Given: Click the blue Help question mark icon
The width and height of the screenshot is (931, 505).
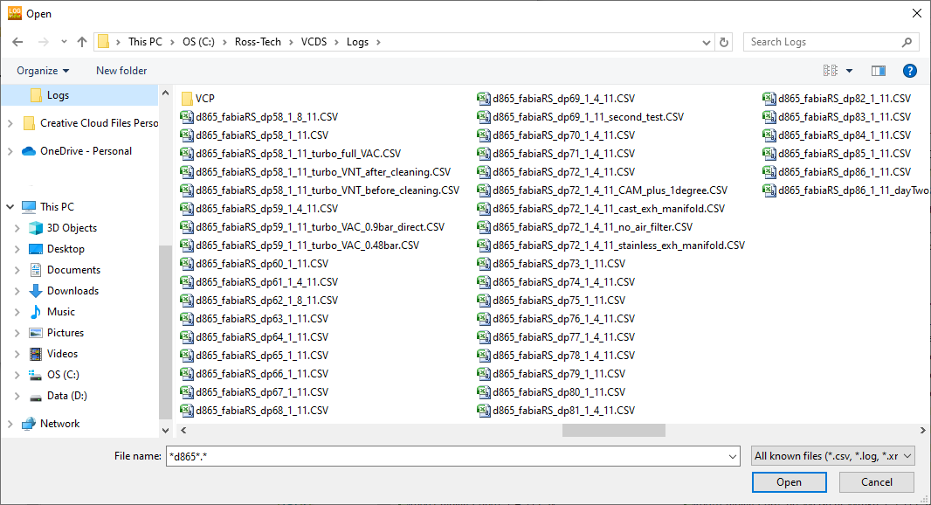Looking at the screenshot, I should [909, 71].
